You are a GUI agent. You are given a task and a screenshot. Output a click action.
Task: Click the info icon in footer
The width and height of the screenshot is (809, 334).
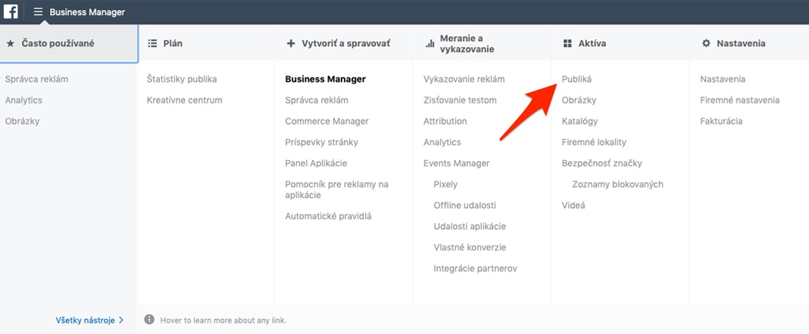149,320
